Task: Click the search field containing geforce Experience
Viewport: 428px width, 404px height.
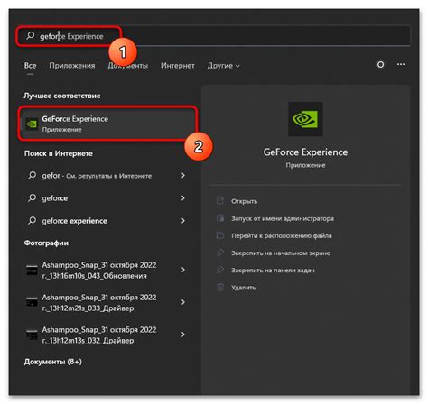Action: (213, 36)
